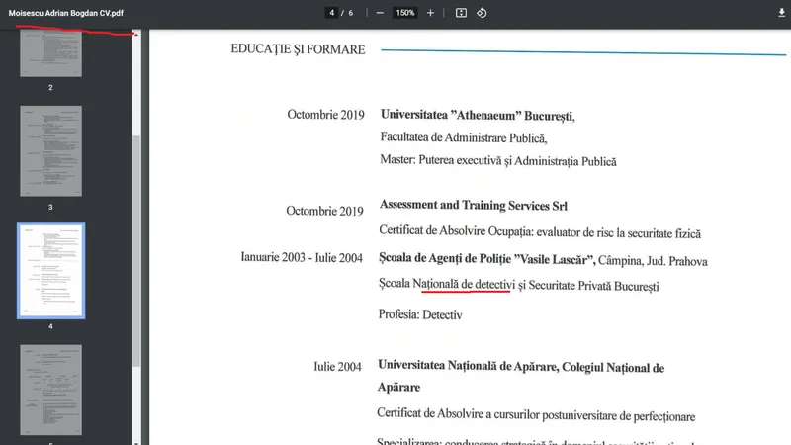Select the highlighted page 4 thumbnail
791x445 pixels.
coord(50,270)
